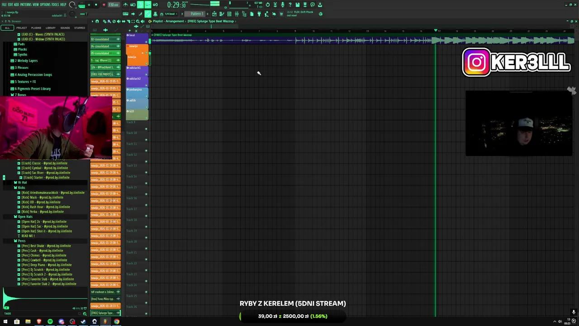Select the Paint brush tool in playlist toolbar
The image size is (579, 326).
click(109, 21)
